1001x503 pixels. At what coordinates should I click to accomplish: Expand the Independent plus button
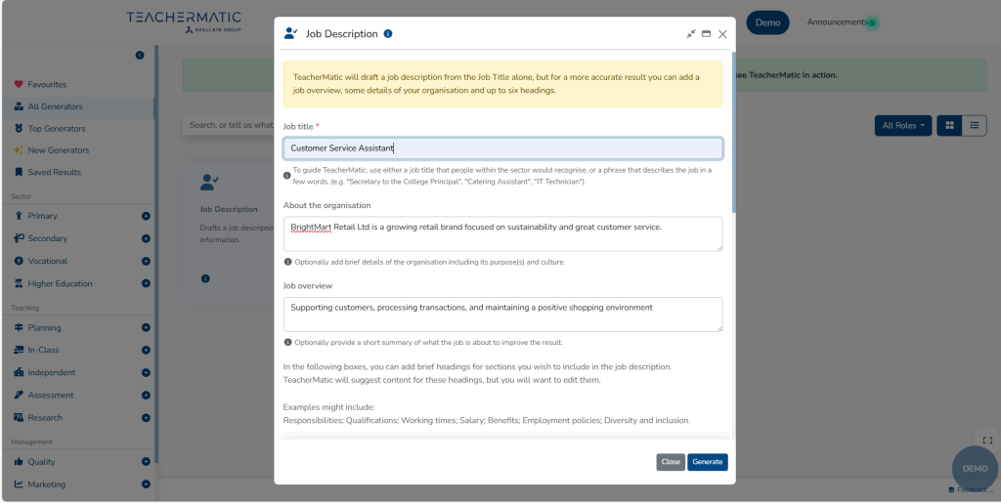tap(146, 372)
